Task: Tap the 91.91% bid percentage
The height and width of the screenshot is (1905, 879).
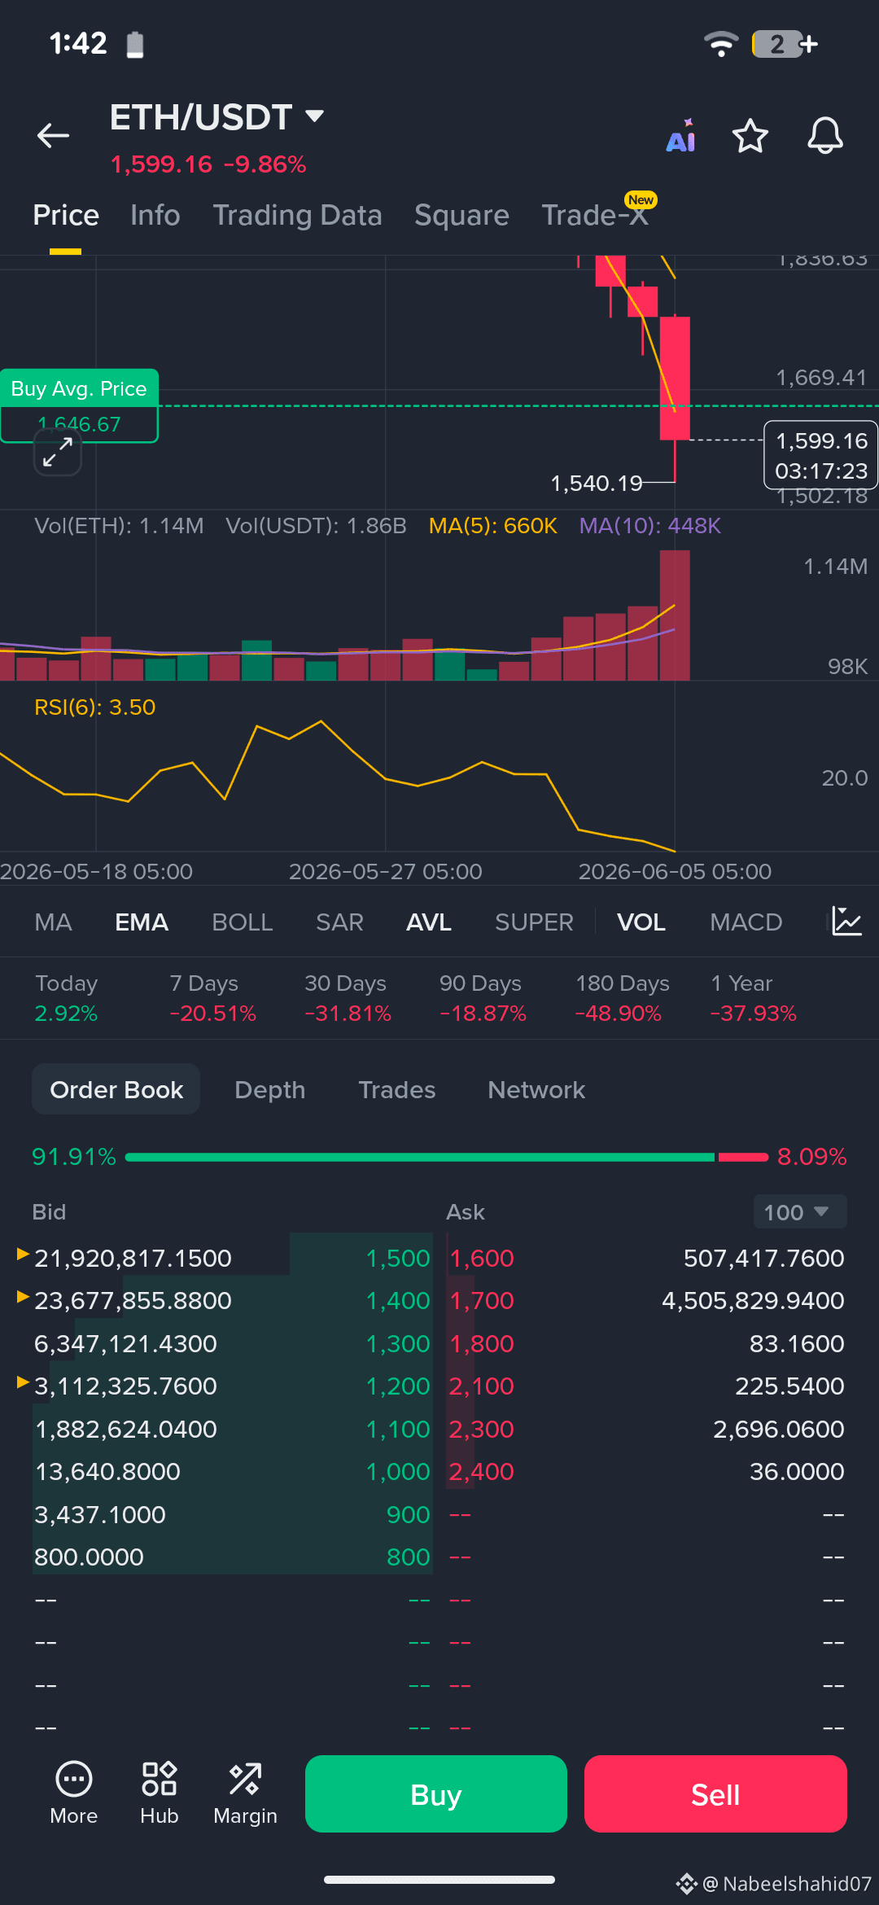Action: (74, 1157)
